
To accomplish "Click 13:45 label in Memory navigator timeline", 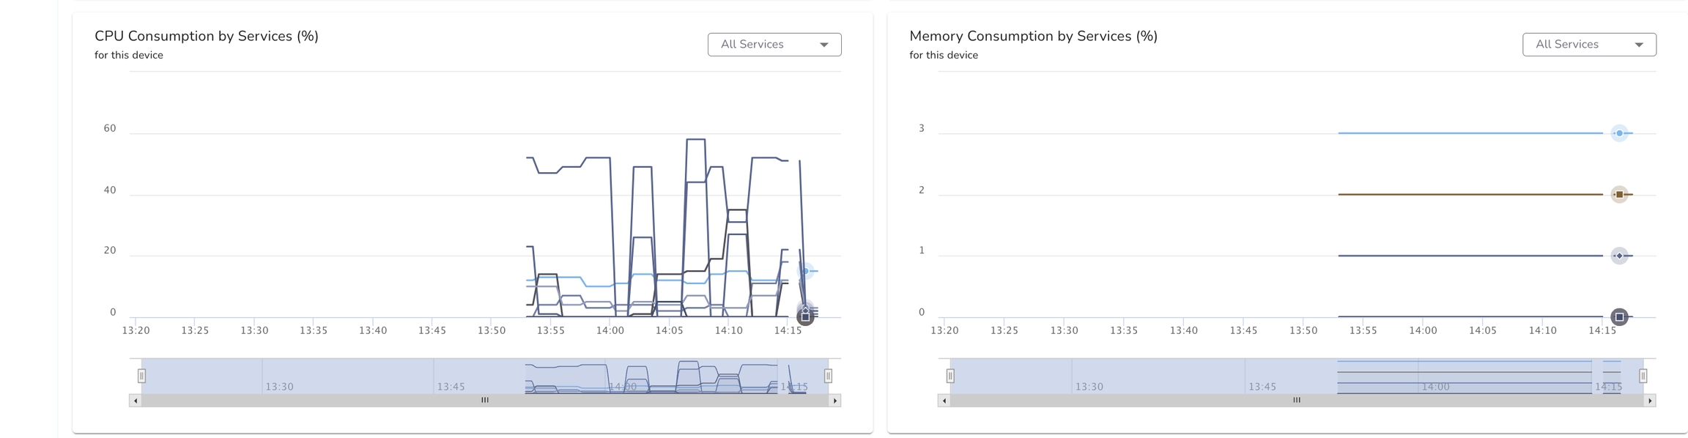I will [x=1262, y=387].
